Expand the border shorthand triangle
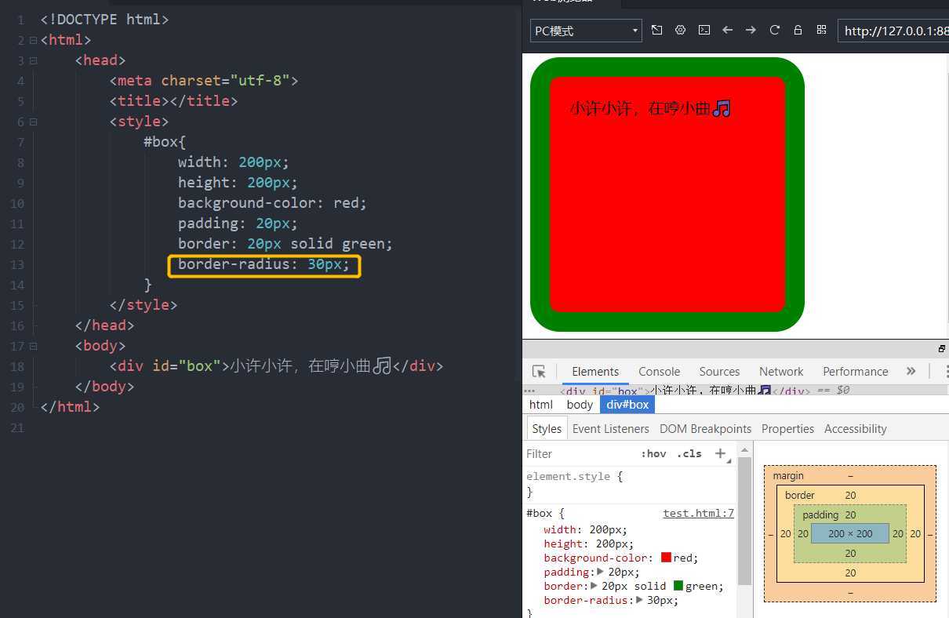Screen dimensions: 949x618 coord(594,586)
